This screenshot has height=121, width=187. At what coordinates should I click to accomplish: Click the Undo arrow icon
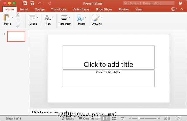pyautogui.click(x=39, y=3)
